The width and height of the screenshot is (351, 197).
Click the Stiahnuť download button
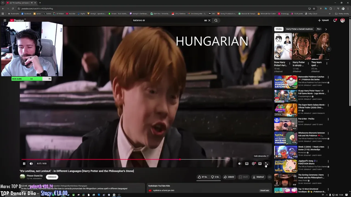pos(258,177)
